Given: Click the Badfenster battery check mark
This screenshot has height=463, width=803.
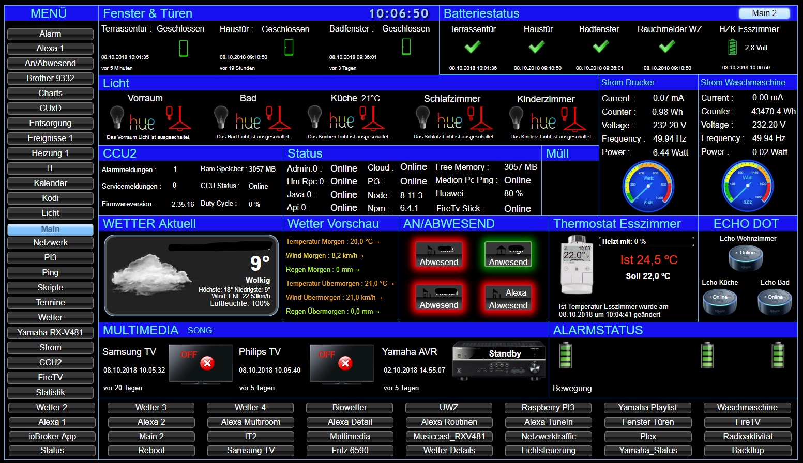Looking at the screenshot, I should click(600, 47).
